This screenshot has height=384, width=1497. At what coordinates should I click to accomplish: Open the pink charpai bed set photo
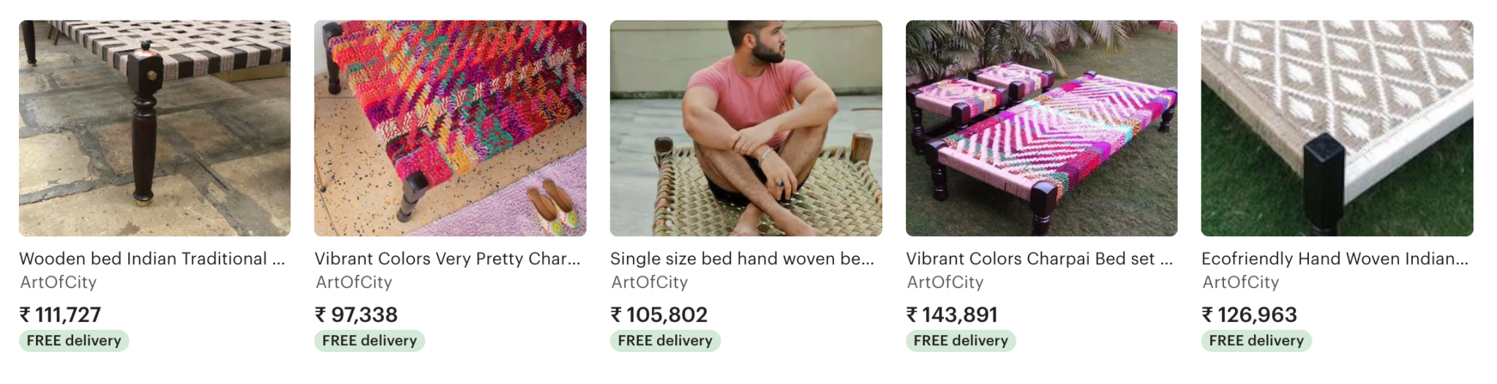[1041, 128]
